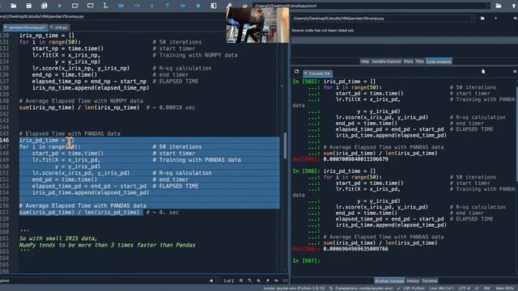The width and height of the screenshot is (518, 291).
Task: Go to parent directory with the up arrow
Action: click(x=514, y=6)
